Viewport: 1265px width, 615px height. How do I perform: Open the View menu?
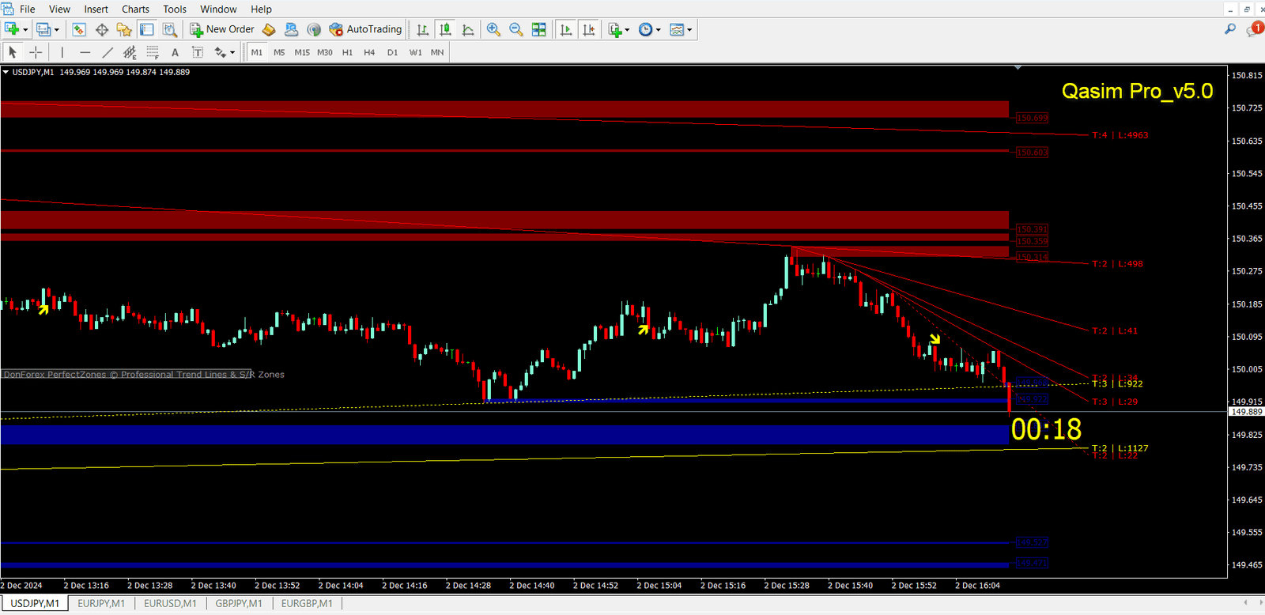59,9
